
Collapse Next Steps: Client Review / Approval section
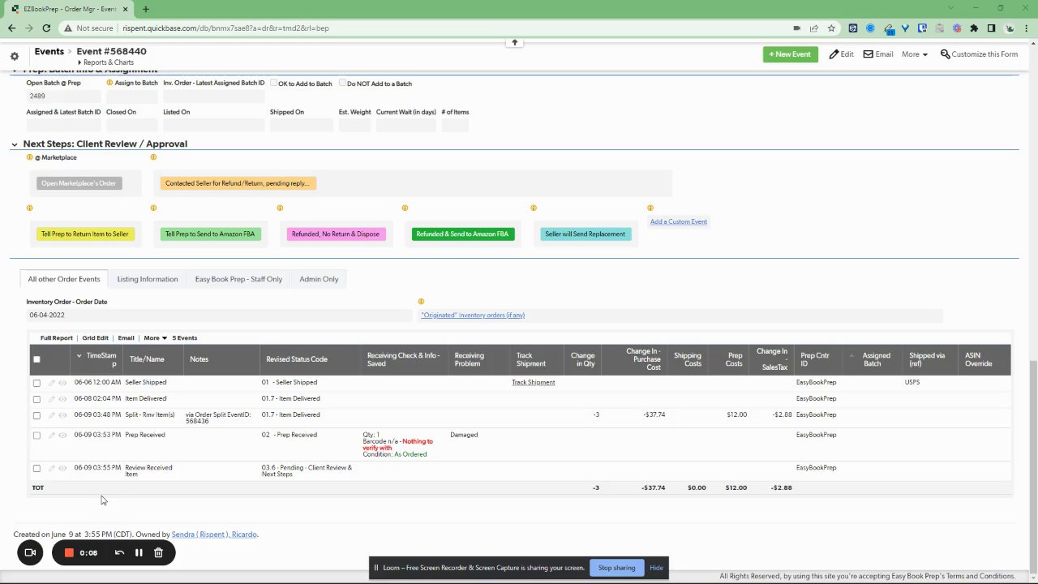pos(14,144)
